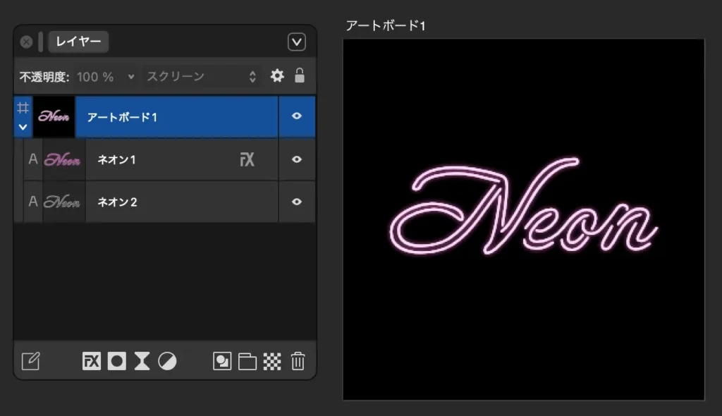Open the opacity percentage dropdown
Screen dimensions: 722x416
(x=130, y=75)
